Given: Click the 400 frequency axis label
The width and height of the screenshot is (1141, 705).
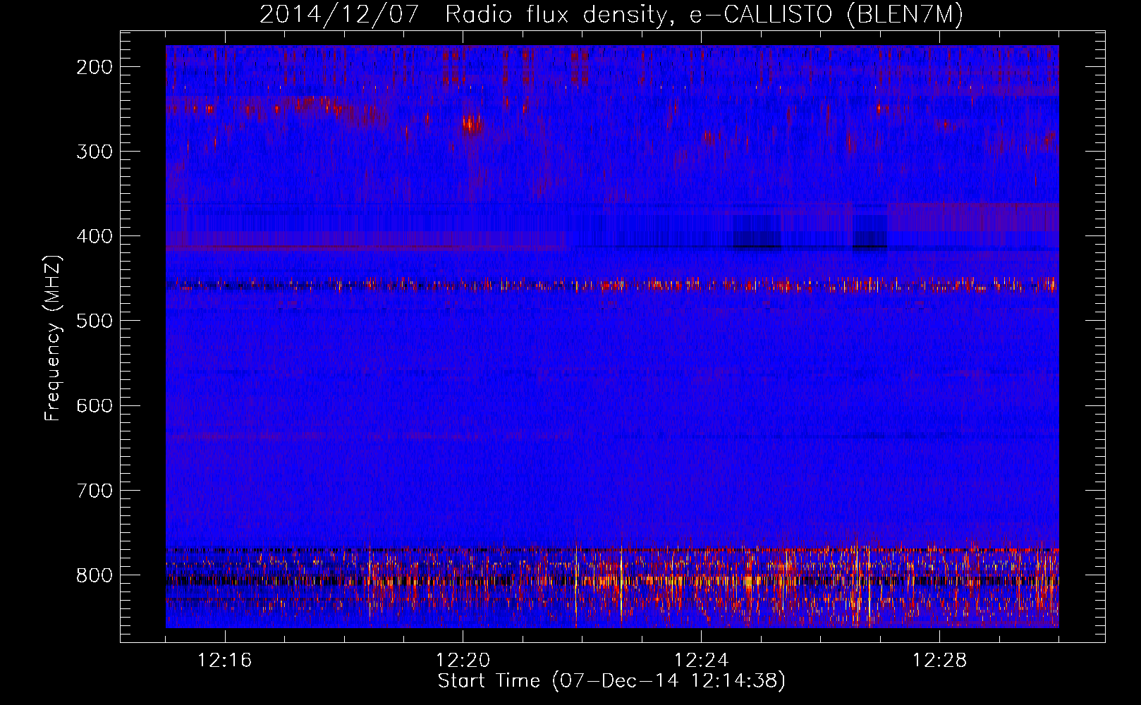Looking at the screenshot, I should point(94,236).
